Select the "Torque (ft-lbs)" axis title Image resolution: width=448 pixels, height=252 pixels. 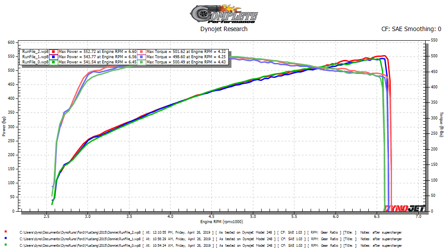coord(441,125)
